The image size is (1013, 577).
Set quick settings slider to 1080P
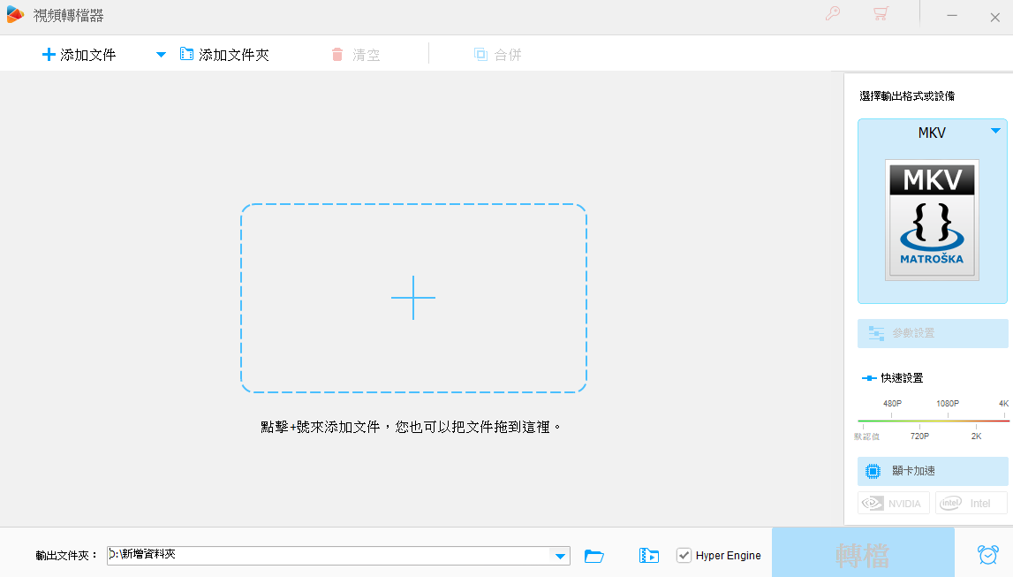point(948,421)
